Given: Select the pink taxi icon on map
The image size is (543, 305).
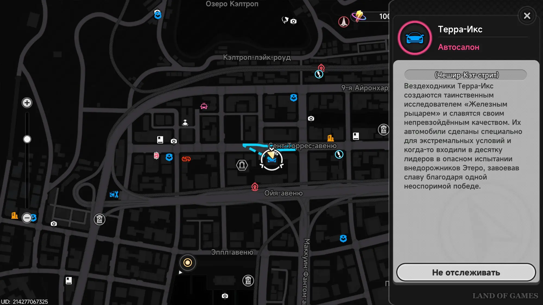Looking at the screenshot, I should tap(204, 106).
